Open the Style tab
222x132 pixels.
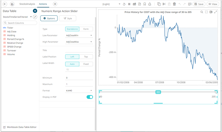coord(68,18)
